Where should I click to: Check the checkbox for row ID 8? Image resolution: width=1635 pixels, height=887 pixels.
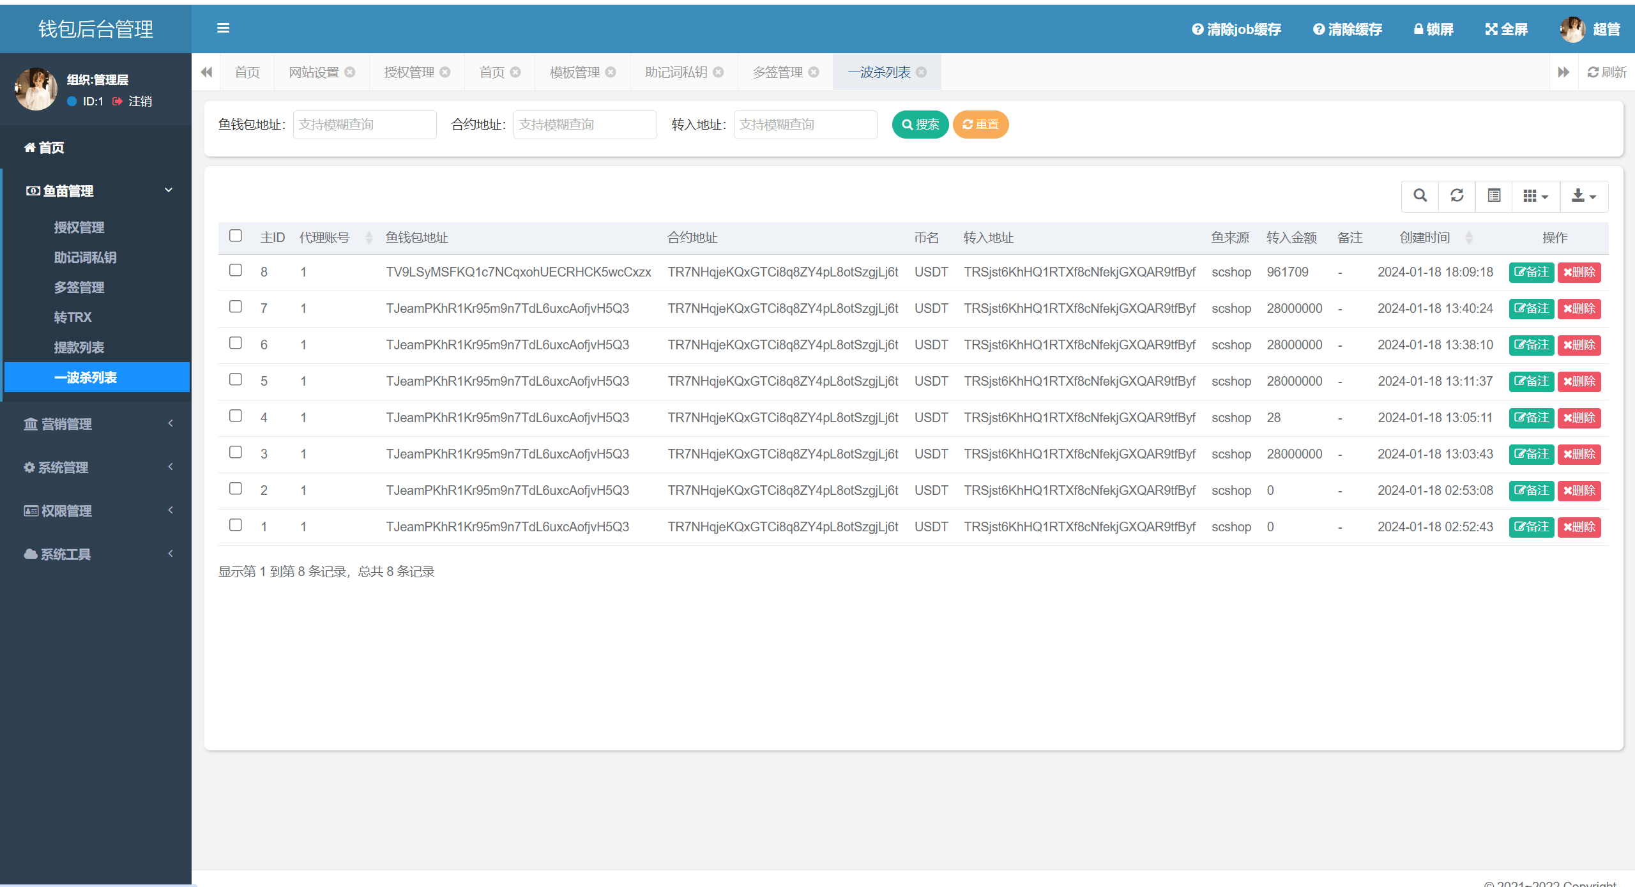click(236, 270)
